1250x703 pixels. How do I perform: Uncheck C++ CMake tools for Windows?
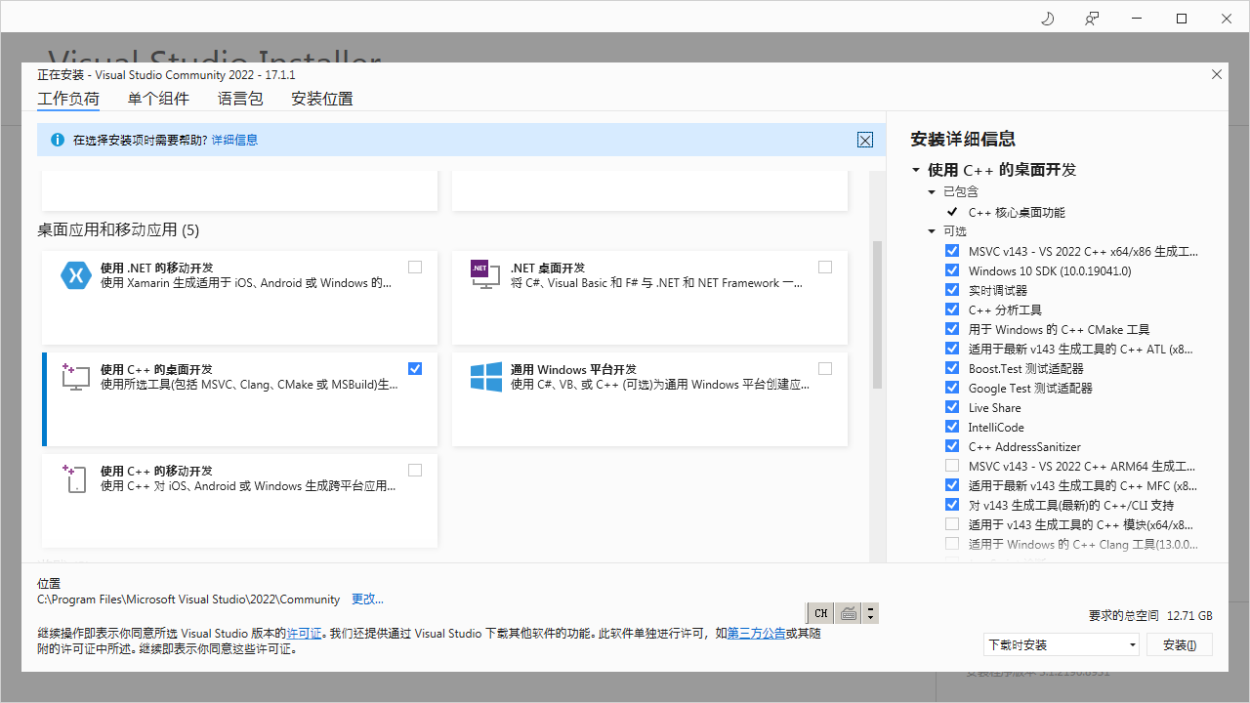[x=952, y=329]
